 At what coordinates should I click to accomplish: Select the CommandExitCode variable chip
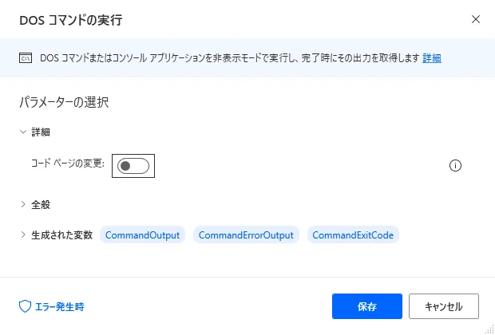353,235
